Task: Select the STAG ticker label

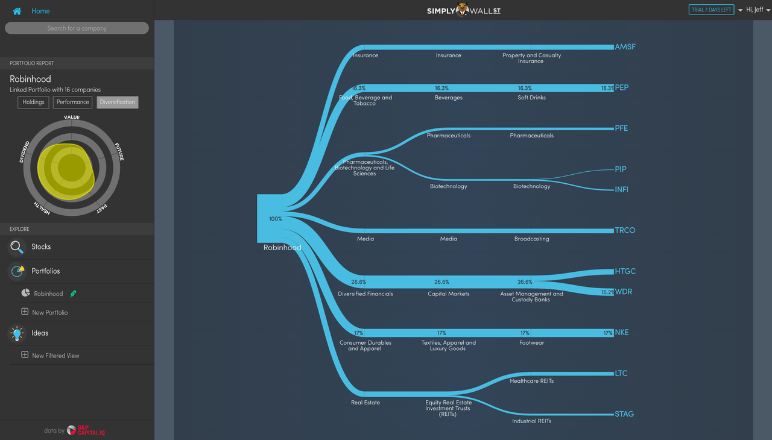Action: (624, 414)
